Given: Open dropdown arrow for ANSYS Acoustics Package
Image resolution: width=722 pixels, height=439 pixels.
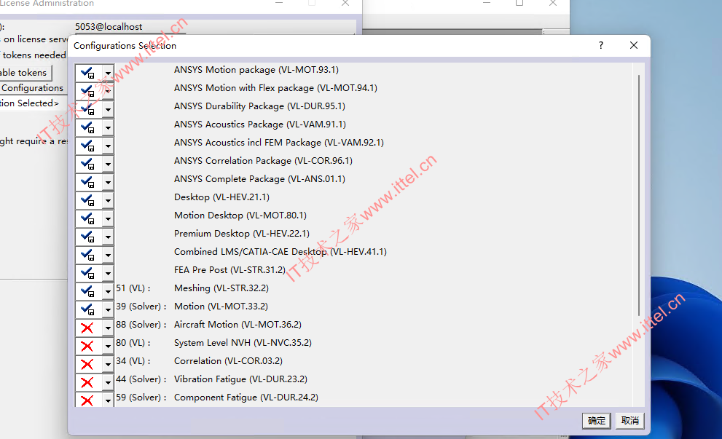Looking at the screenshot, I should pos(108,127).
